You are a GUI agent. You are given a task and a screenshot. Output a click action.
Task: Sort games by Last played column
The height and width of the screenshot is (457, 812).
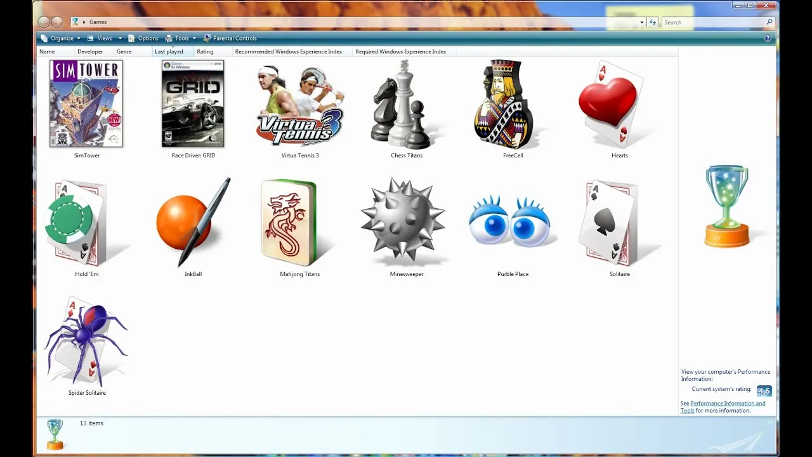[169, 51]
